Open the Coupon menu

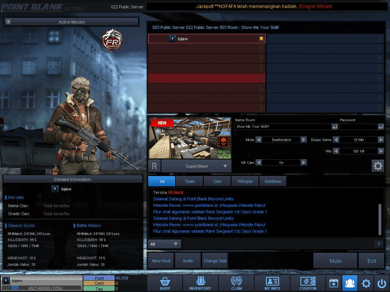click(308, 283)
